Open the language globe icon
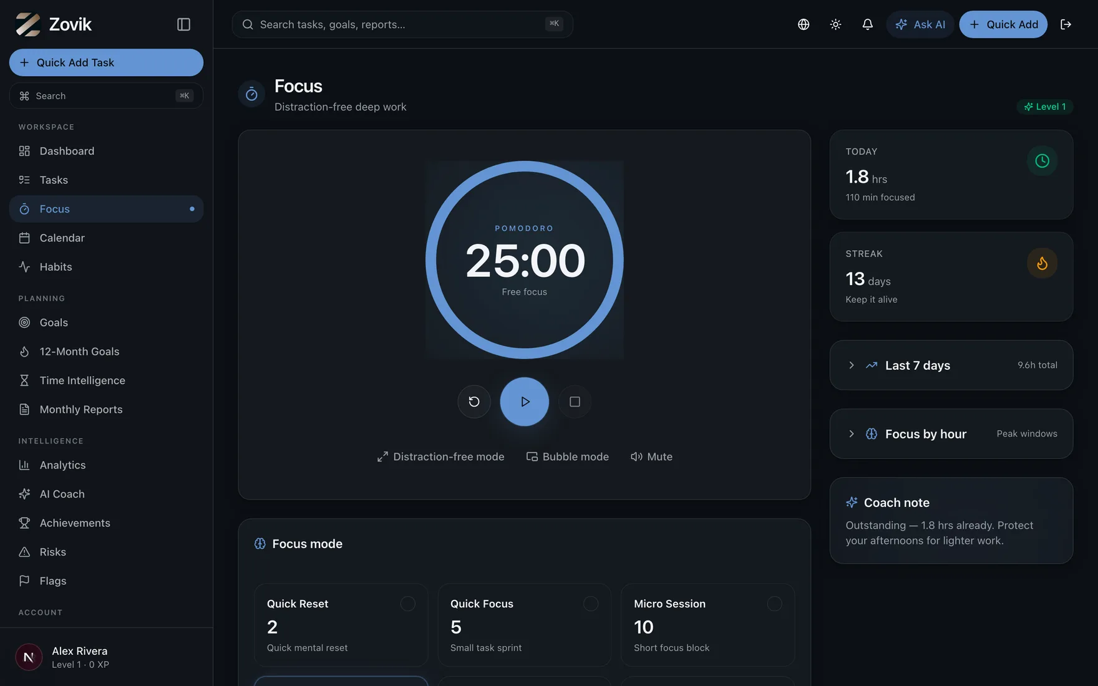Screen dimensions: 1098x686 [804, 24]
